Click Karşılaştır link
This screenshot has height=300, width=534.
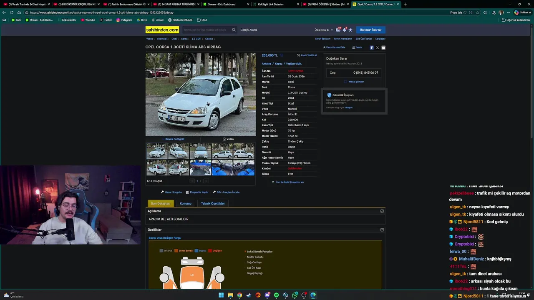pos(380,39)
